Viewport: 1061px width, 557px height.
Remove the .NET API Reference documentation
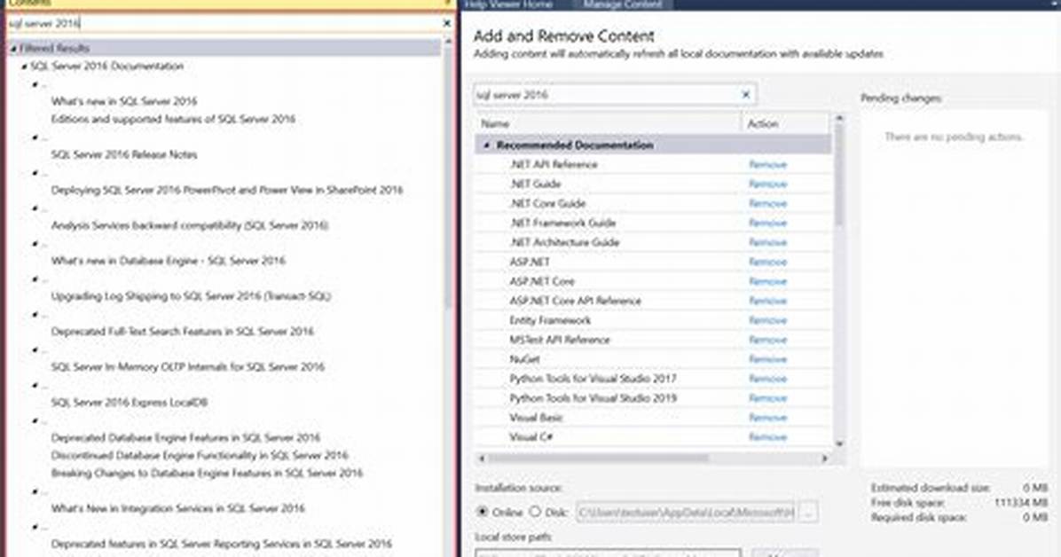click(x=767, y=164)
